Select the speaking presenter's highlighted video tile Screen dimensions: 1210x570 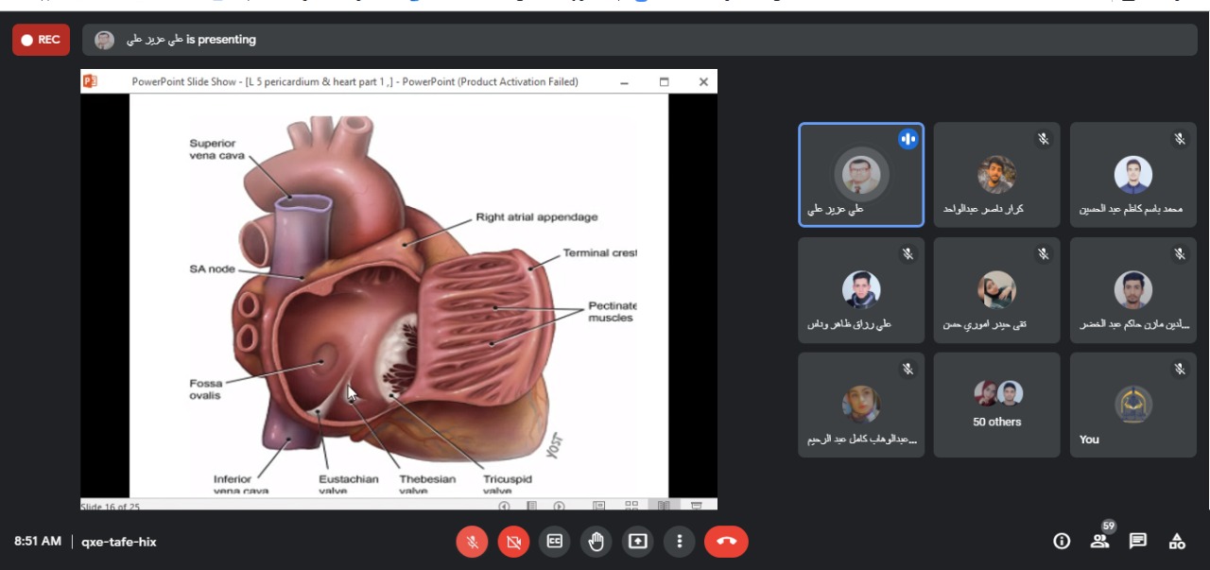pyautogui.click(x=860, y=175)
